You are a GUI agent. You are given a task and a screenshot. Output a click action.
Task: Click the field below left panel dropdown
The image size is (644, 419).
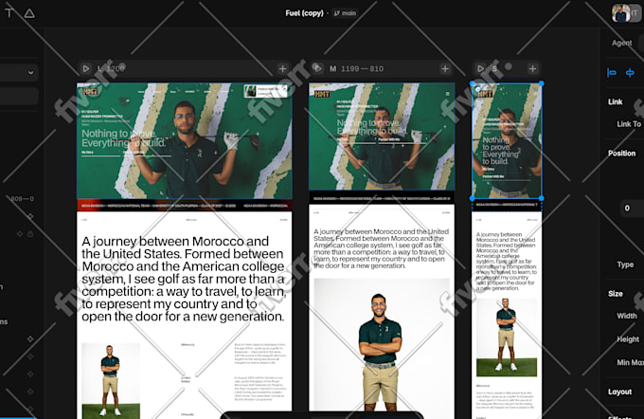19,96
